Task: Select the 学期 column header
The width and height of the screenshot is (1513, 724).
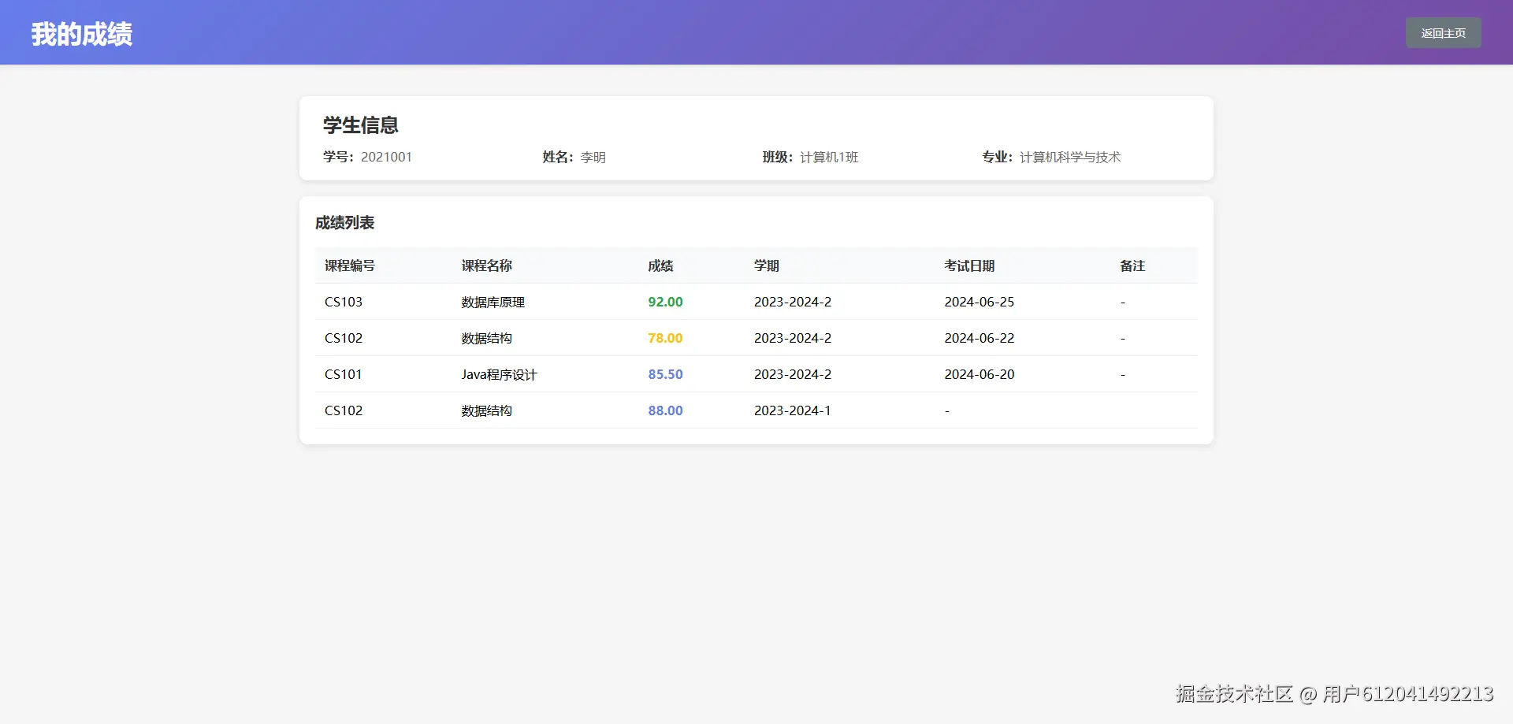Action: [766, 266]
